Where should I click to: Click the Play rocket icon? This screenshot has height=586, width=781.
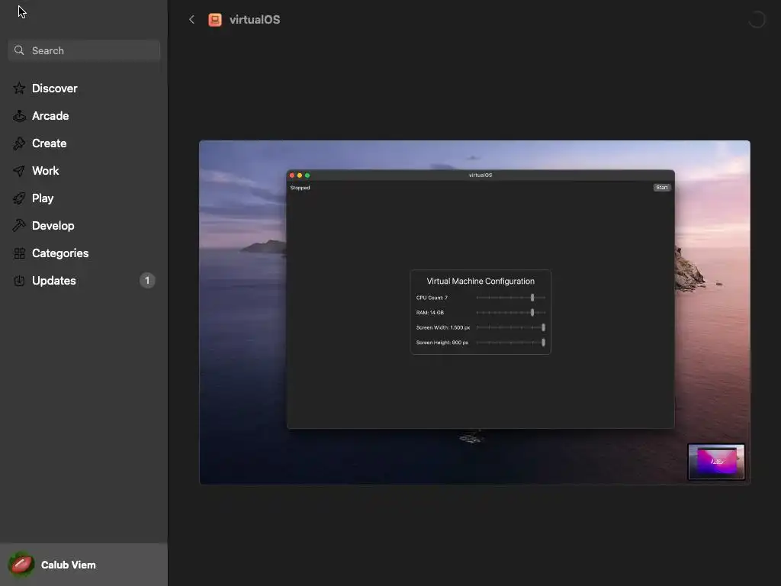(x=19, y=198)
